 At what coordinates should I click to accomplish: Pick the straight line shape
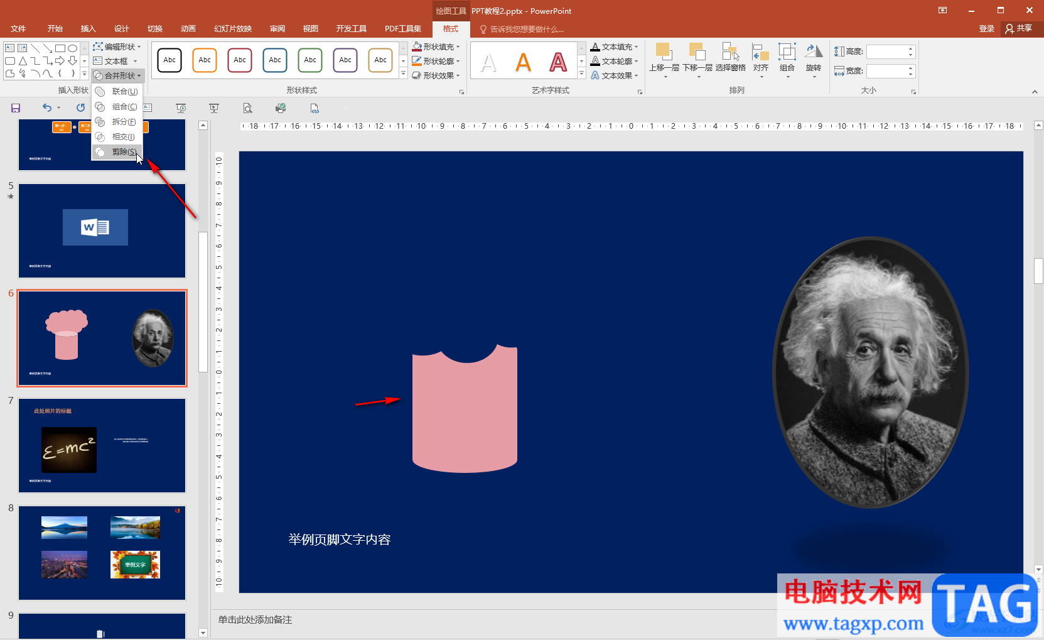35,48
